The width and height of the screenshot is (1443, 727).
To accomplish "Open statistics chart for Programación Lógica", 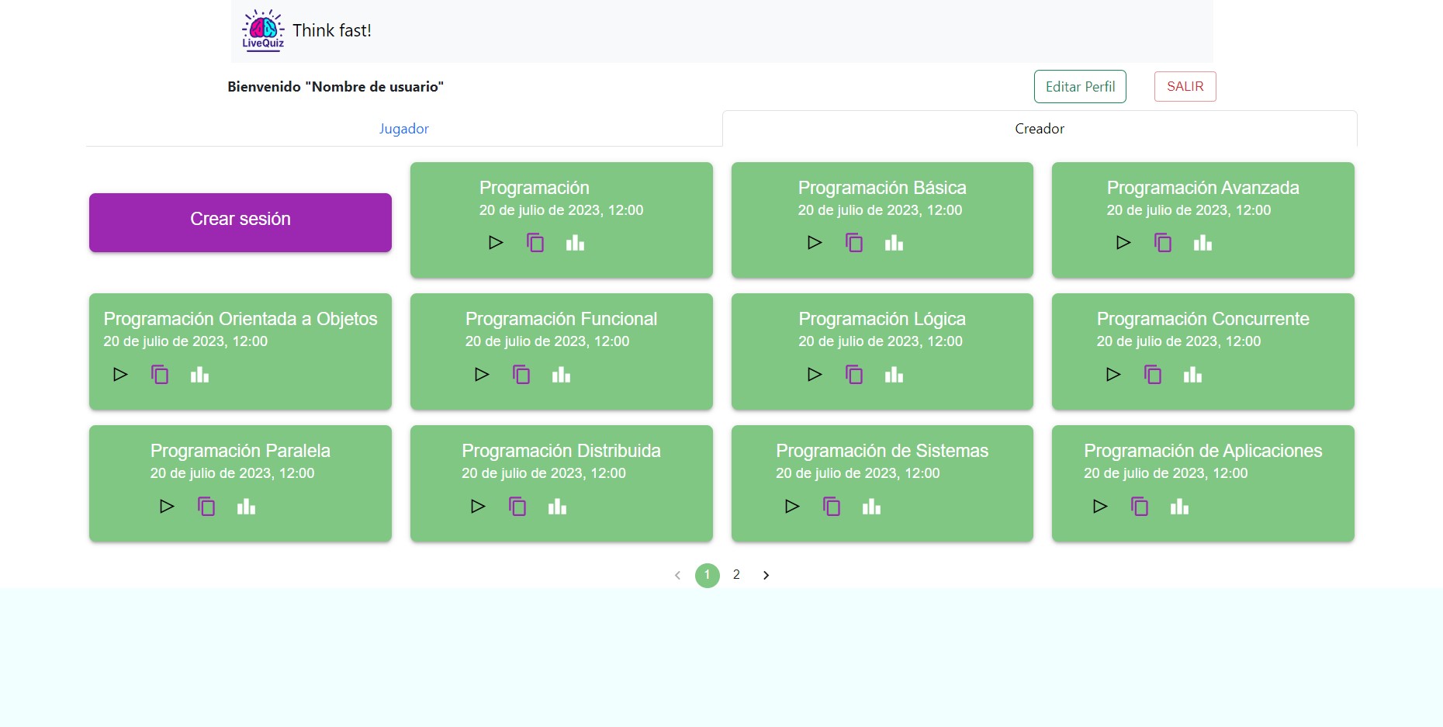I will click(894, 375).
